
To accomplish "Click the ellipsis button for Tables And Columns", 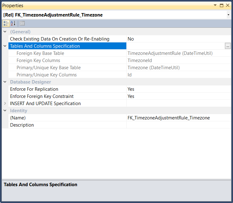I will click(x=228, y=46).
